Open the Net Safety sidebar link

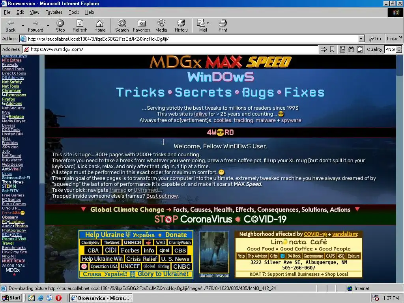(x=12, y=82)
